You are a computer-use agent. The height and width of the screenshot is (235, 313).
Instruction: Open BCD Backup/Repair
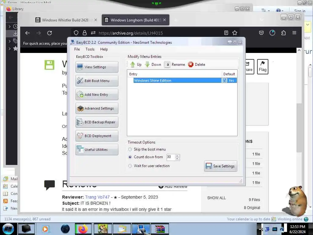pos(97,122)
